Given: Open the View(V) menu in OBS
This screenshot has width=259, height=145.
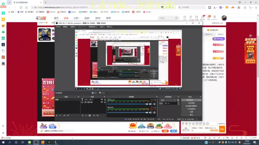Looking at the screenshot, I should [73, 27].
